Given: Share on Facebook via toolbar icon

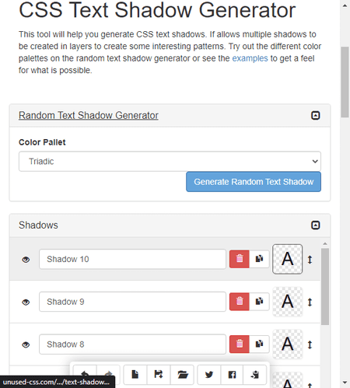Looking at the screenshot, I should click(x=232, y=375).
